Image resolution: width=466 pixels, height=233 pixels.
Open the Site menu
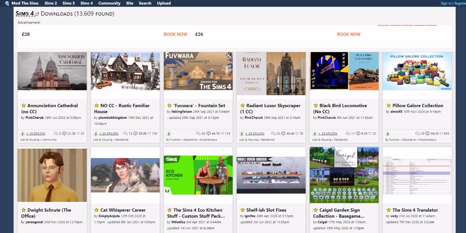click(130, 3)
